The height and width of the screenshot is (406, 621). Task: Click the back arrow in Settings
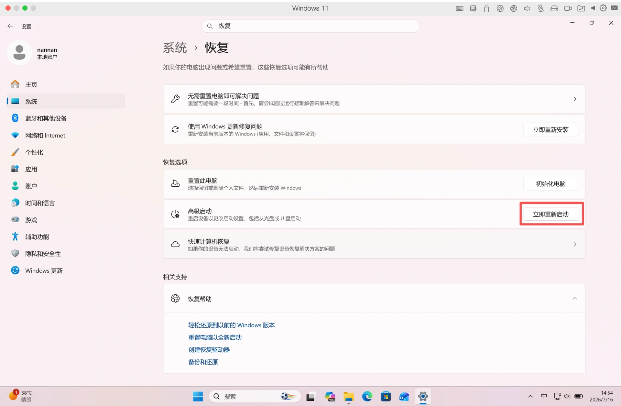10,26
